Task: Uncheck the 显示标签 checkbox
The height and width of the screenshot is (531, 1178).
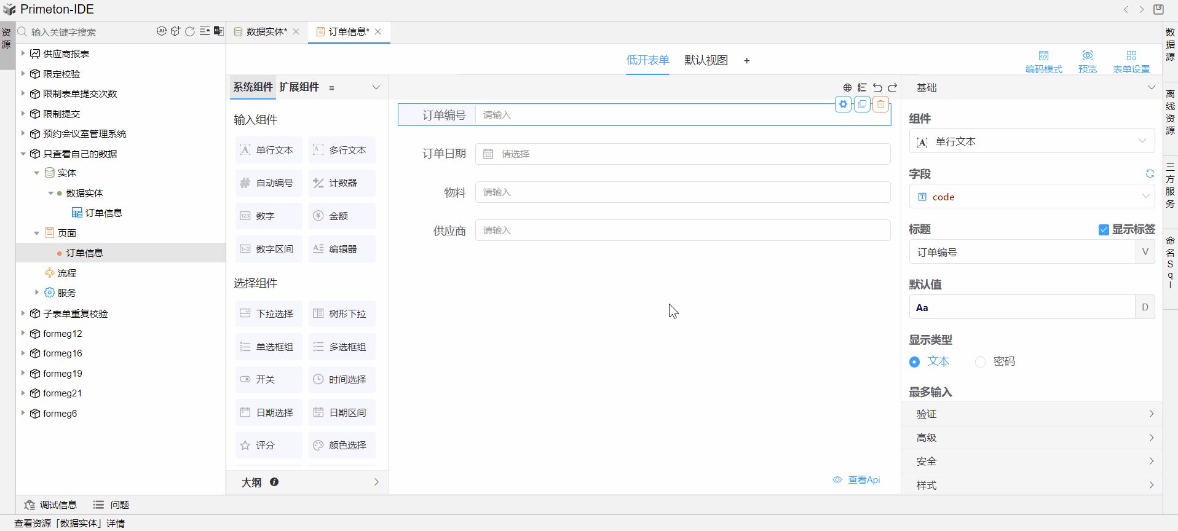Action: pos(1104,230)
